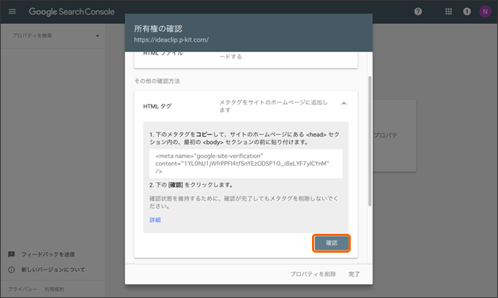Click the feedback icon in sidebar
Image resolution: width=498 pixels, height=298 pixels.
[12, 254]
